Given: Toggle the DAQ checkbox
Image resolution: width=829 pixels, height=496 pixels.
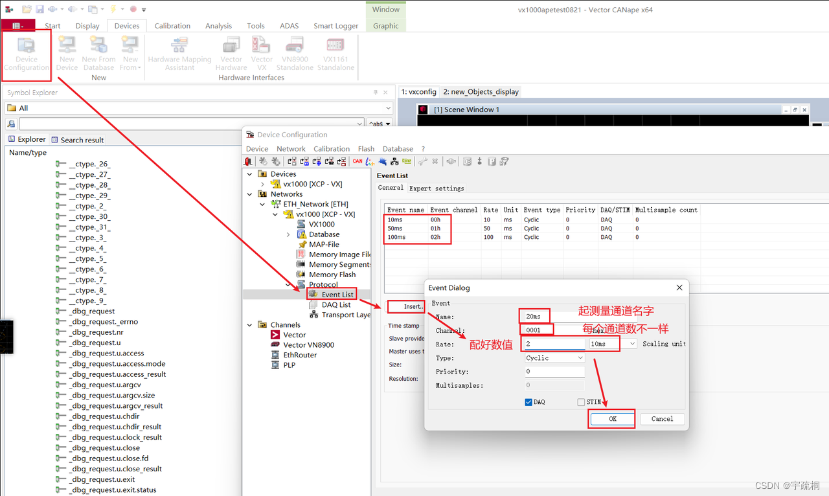Looking at the screenshot, I should [x=528, y=402].
